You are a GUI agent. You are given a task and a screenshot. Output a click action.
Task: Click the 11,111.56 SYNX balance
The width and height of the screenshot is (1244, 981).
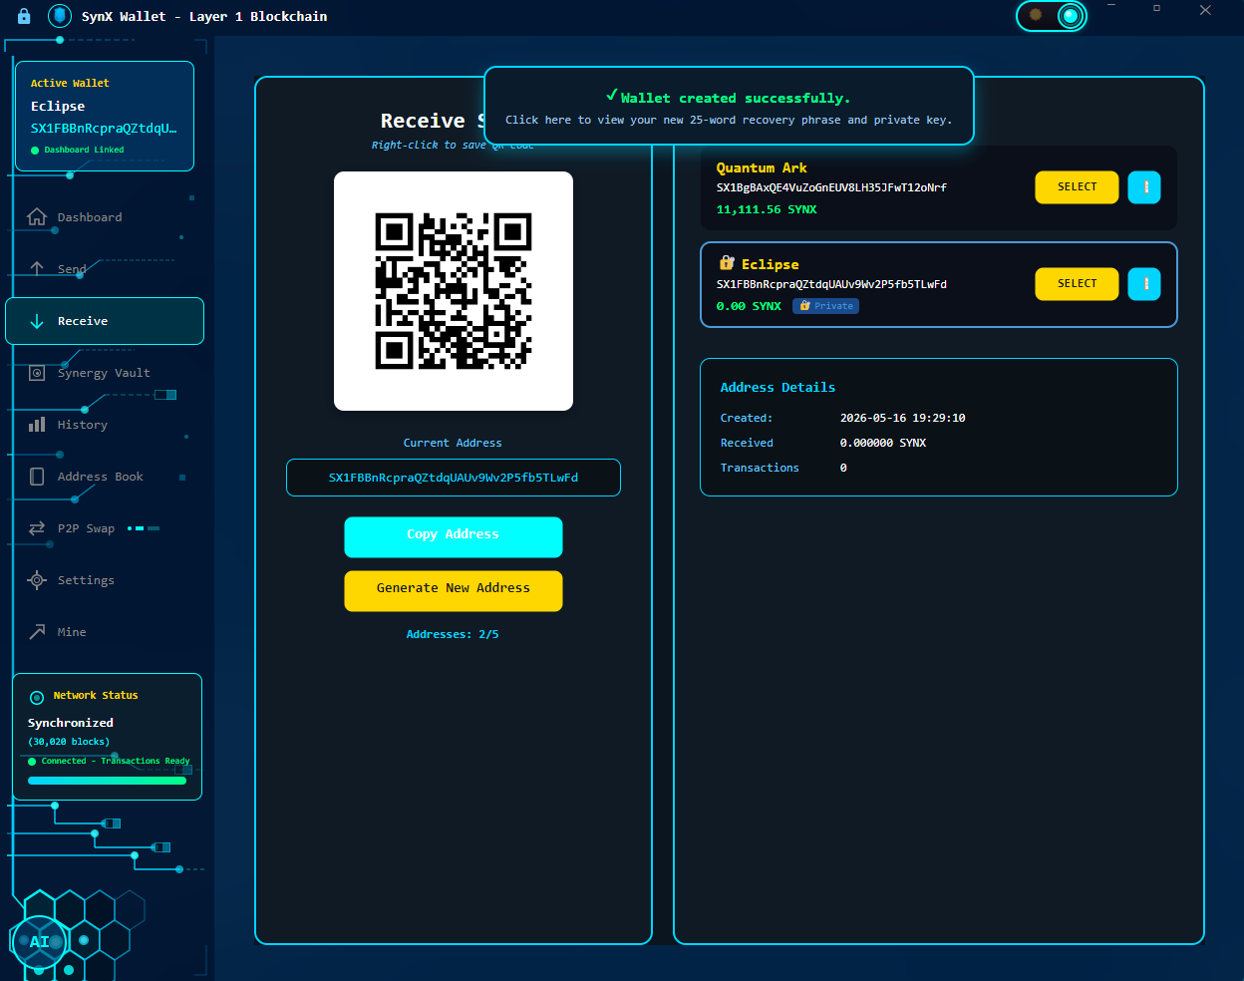pyautogui.click(x=767, y=209)
